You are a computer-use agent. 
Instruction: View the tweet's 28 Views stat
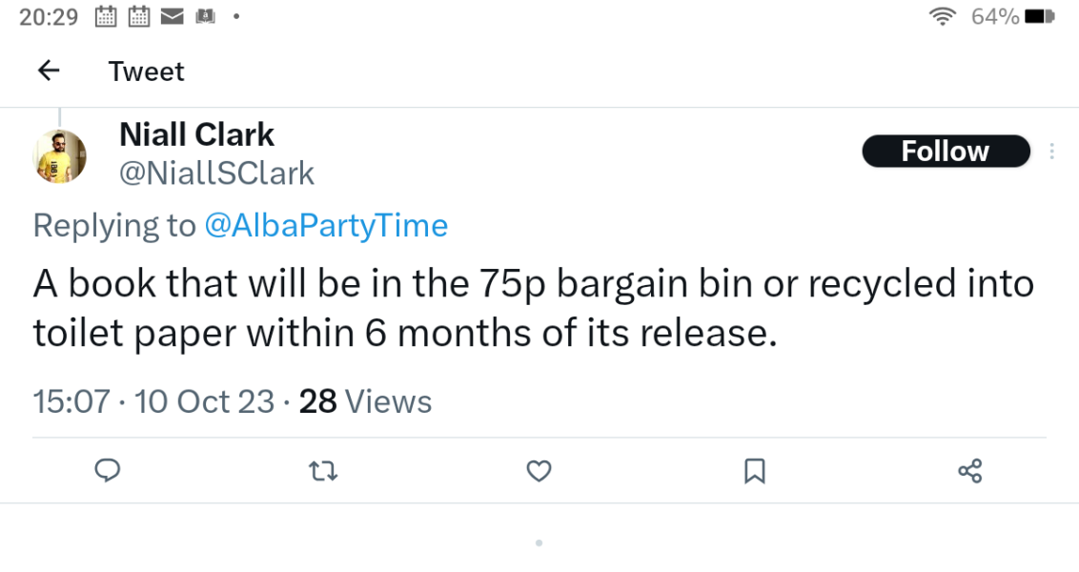pyautogui.click(x=365, y=401)
